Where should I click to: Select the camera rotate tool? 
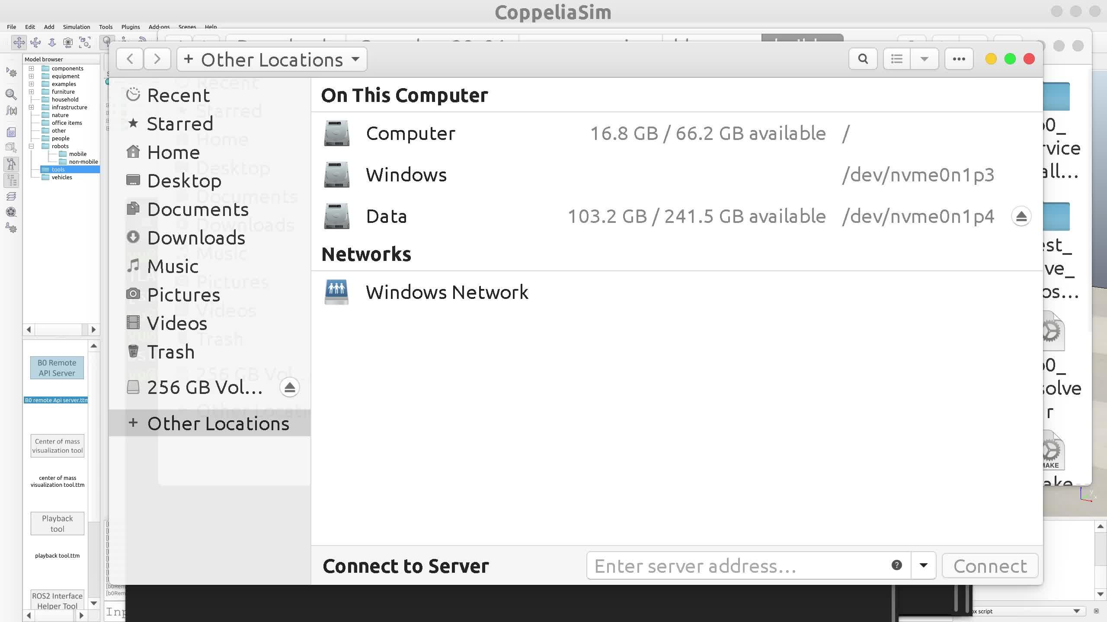[x=35, y=42]
